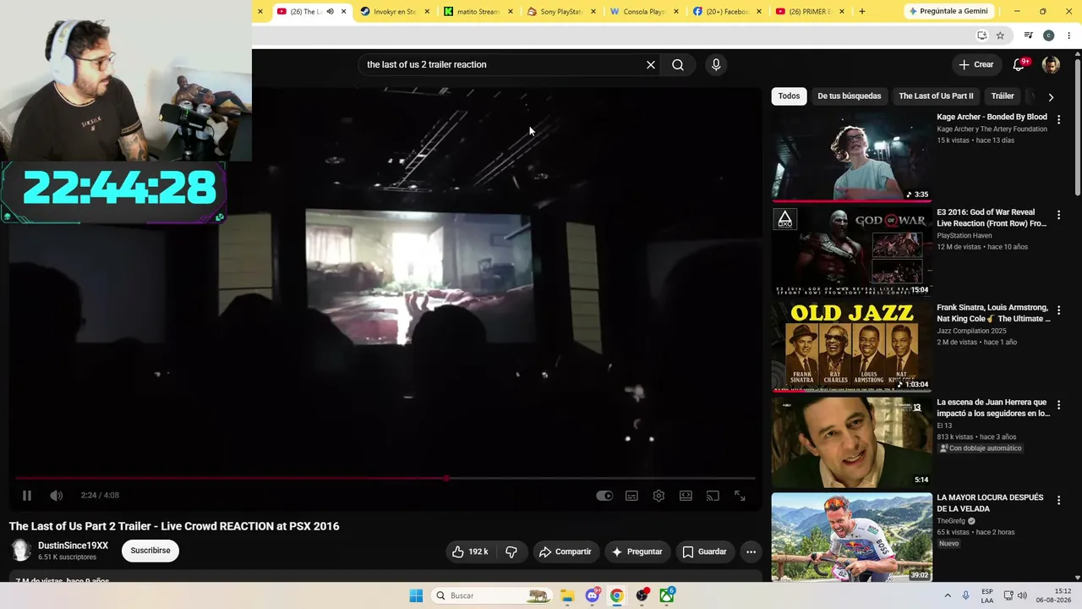Select the Tráiler filter chip
1082x609 pixels.
[1003, 96]
